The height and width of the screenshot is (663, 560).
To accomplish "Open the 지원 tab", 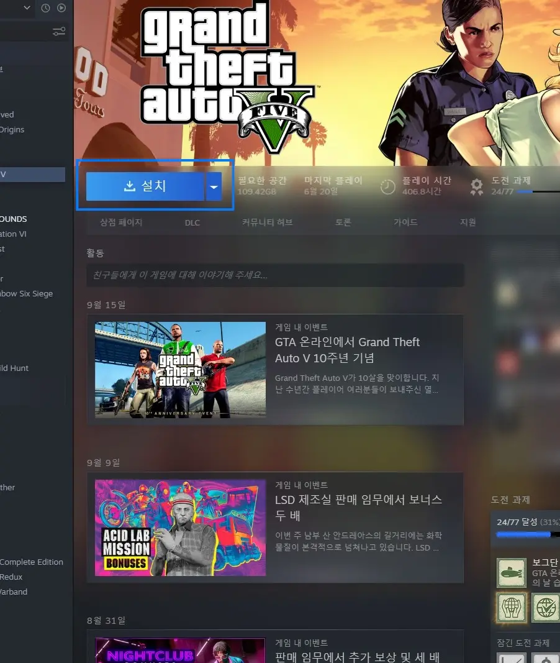I will click(x=467, y=222).
